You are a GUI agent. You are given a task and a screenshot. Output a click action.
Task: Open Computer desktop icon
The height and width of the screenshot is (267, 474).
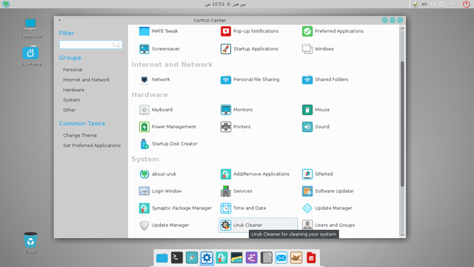pyautogui.click(x=30, y=28)
